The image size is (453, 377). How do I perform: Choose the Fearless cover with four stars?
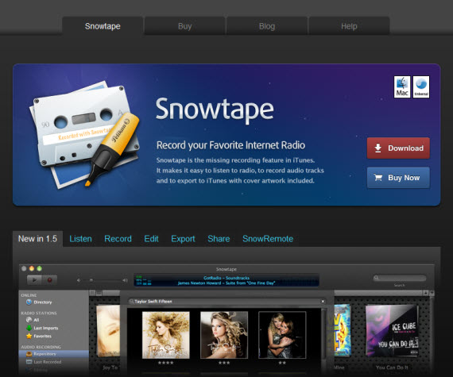[166, 335]
